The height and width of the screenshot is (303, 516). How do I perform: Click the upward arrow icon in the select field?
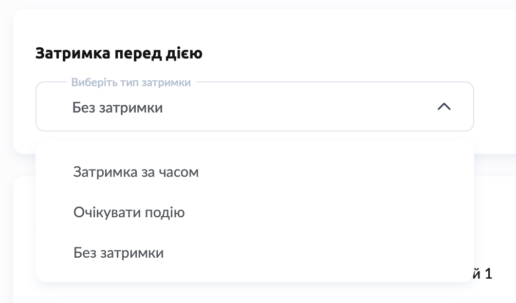444,107
